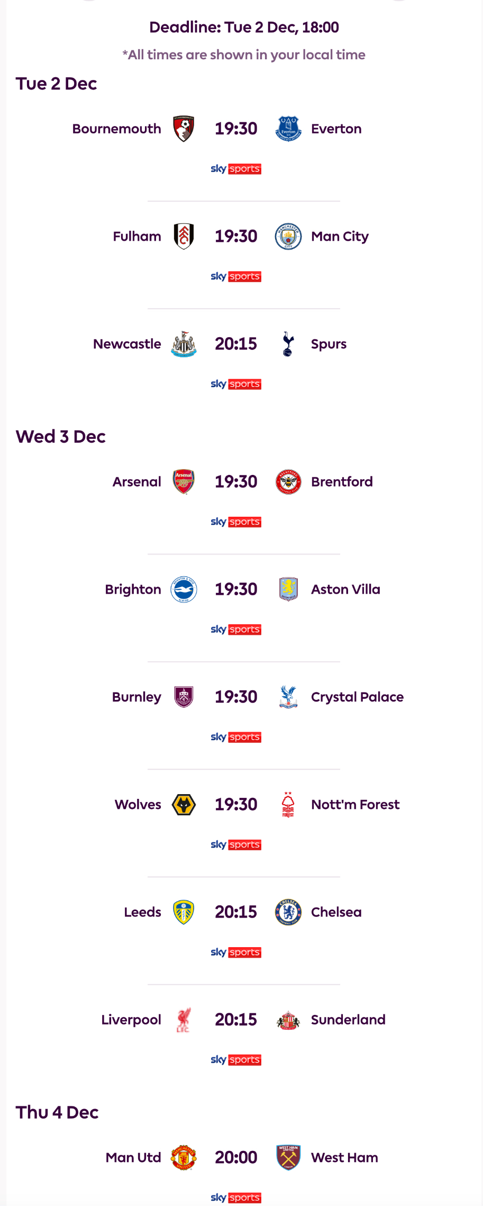483x1206 pixels.
Task: Open the West Ham team name
Action: (x=344, y=1158)
